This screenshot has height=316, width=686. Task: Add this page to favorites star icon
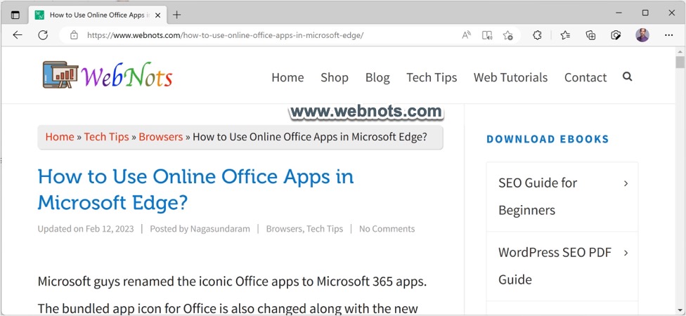[507, 35]
